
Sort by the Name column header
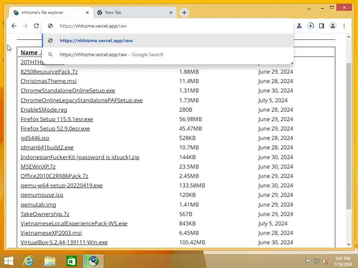(29, 52)
